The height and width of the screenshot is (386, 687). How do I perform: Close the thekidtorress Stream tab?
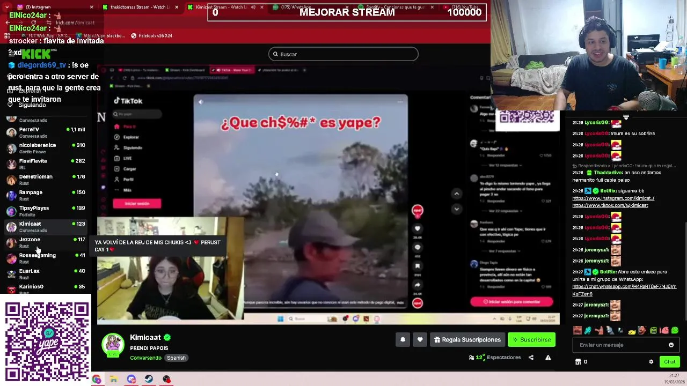[176, 7]
